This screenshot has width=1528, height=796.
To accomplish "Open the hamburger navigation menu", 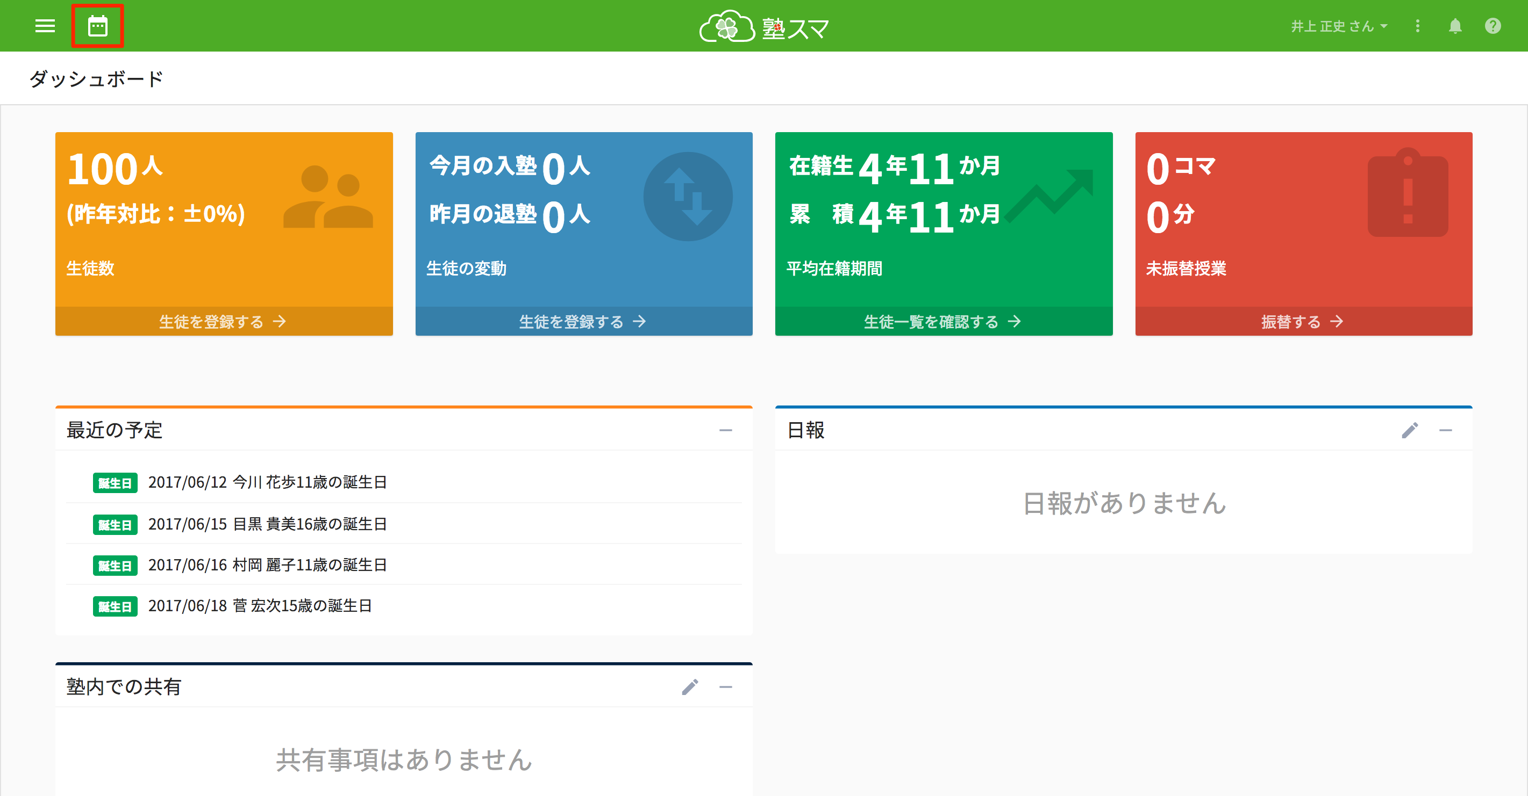I will (45, 26).
